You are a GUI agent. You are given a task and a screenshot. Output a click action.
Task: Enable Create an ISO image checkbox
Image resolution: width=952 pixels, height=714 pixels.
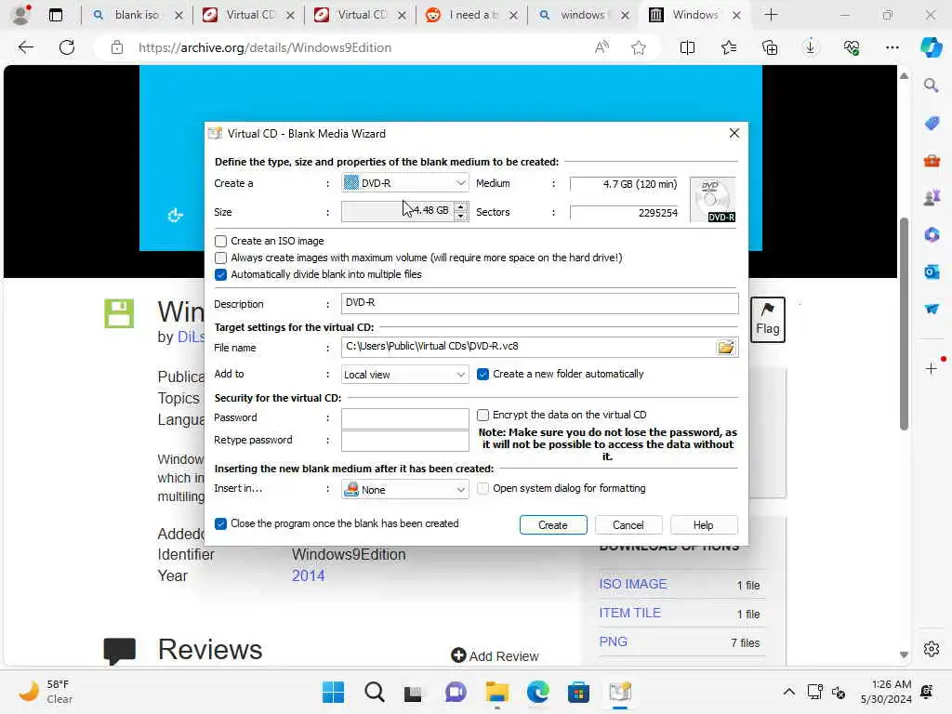220,241
